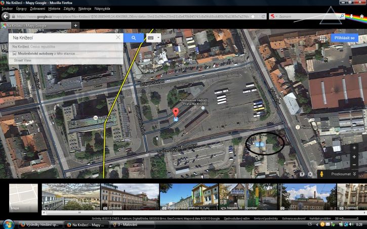Click the Firefox back arrow button
The width and height of the screenshot is (367, 229).
click(x=6, y=16)
